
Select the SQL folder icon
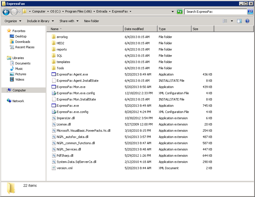54,55
